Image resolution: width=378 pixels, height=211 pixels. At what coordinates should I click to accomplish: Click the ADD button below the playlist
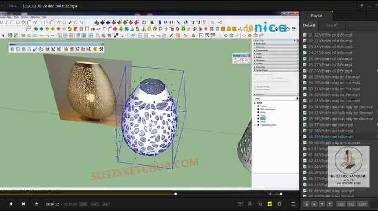pyautogui.click(x=341, y=204)
